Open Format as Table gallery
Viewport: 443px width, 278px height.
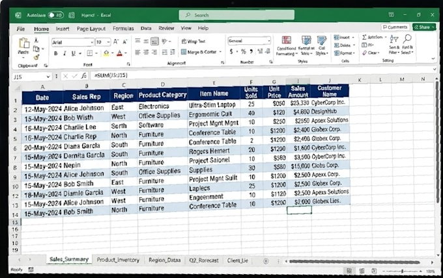306,45
